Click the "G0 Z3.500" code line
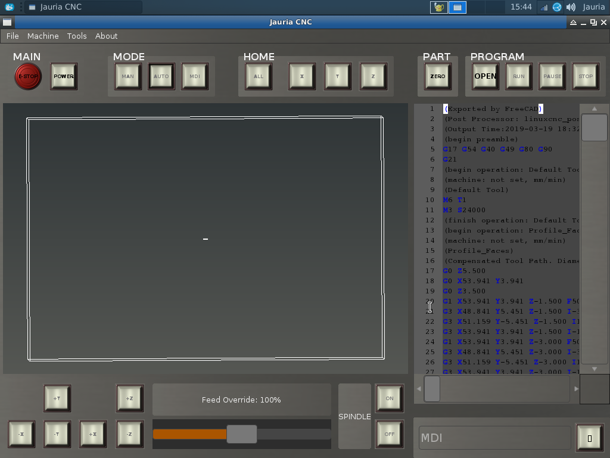This screenshot has width=610, height=458. click(x=464, y=291)
